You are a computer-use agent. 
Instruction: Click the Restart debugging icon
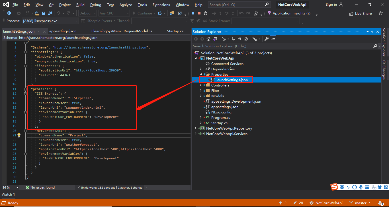[x=205, y=13]
